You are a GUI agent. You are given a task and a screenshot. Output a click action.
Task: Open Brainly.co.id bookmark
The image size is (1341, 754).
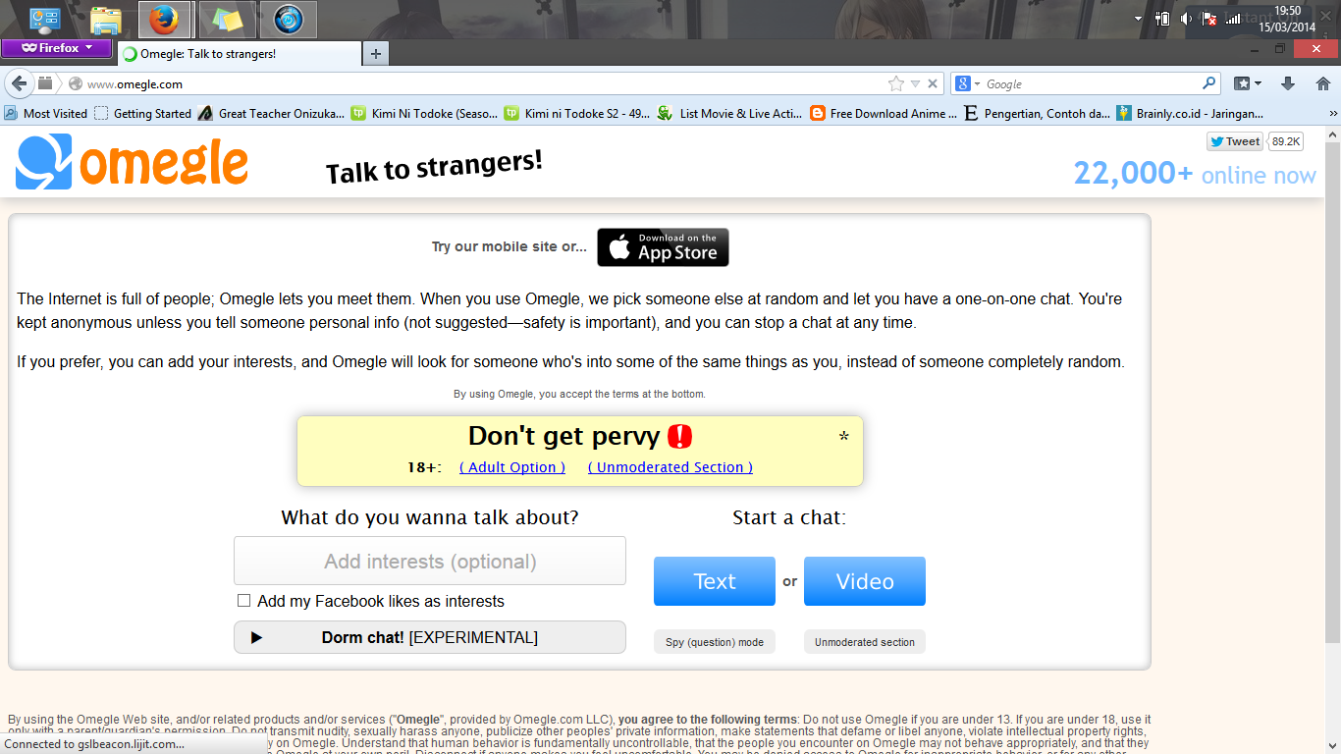pos(1190,113)
